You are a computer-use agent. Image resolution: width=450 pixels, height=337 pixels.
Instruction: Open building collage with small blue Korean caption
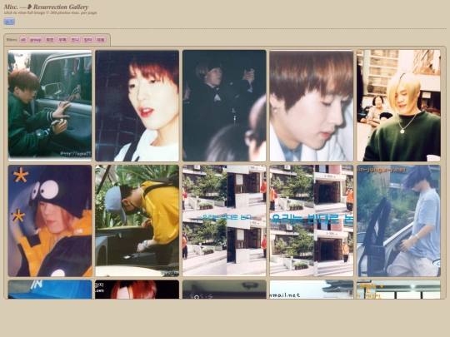pos(224,221)
